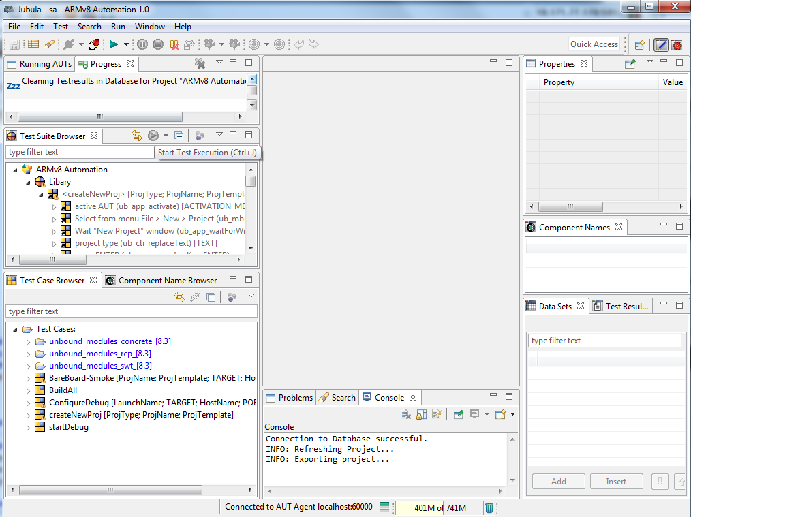Viewport: 785px width, 517px height.
Task: Collapse all in Test Case Browser
Action: tap(211, 297)
